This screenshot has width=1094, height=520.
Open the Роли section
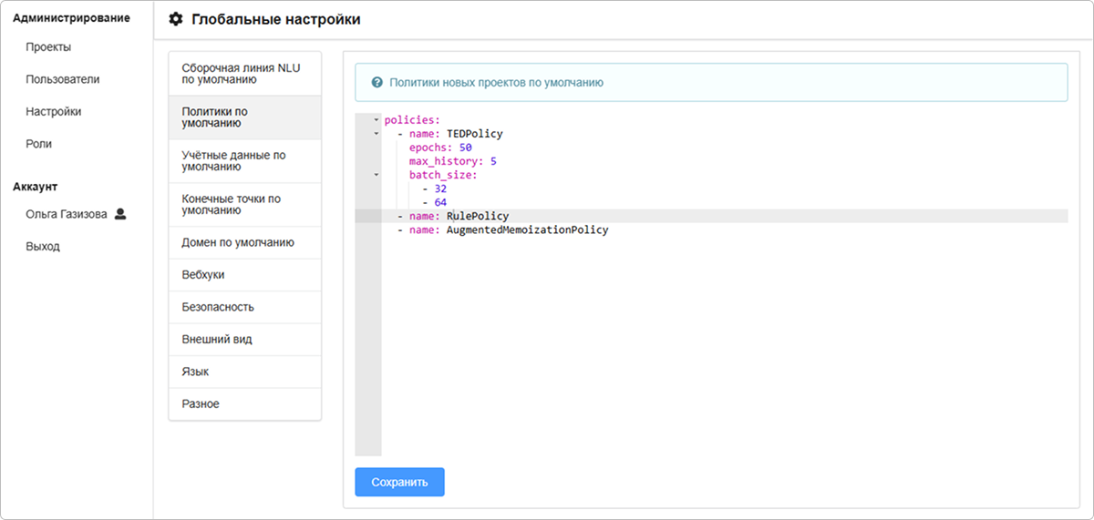click(38, 144)
